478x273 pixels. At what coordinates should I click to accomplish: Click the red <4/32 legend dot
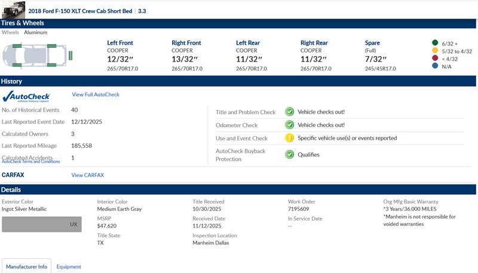434,59
